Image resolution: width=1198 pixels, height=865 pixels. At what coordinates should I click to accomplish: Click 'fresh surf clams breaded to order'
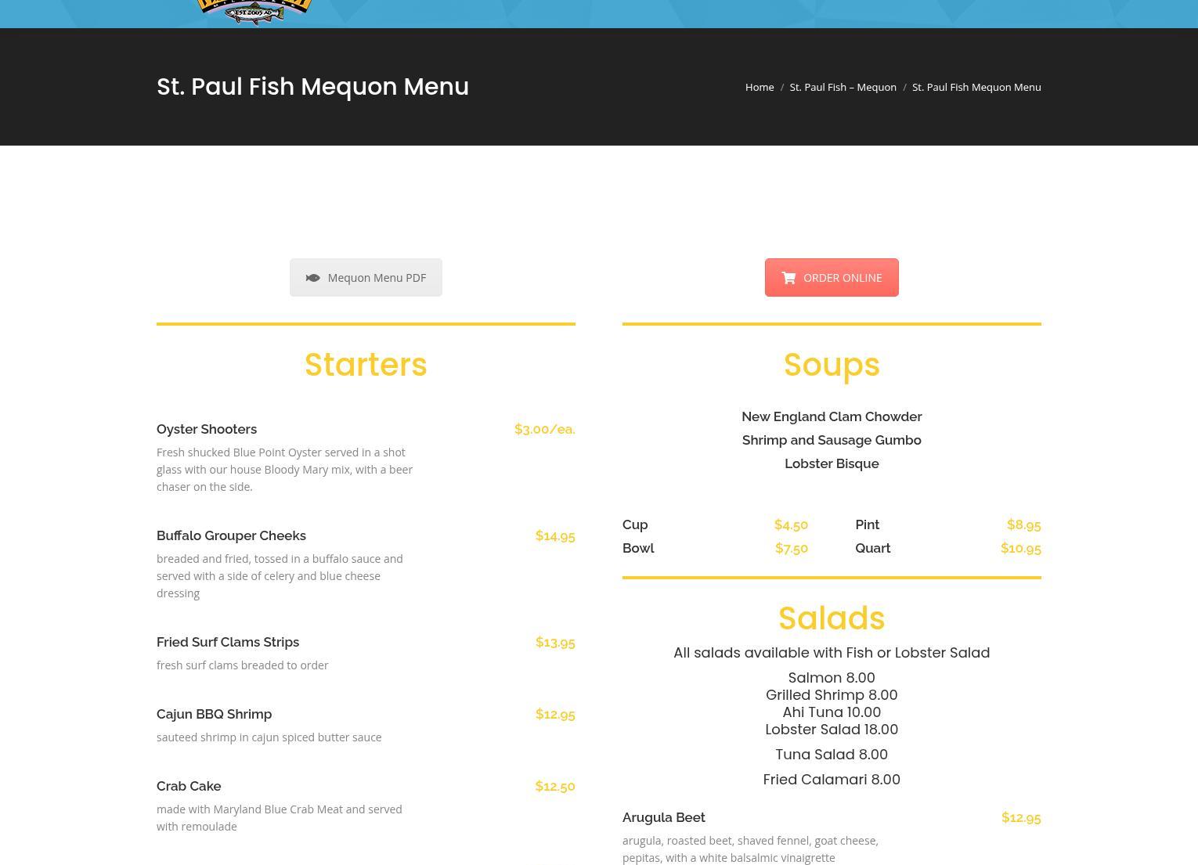pyautogui.click(x=243, y=665)
